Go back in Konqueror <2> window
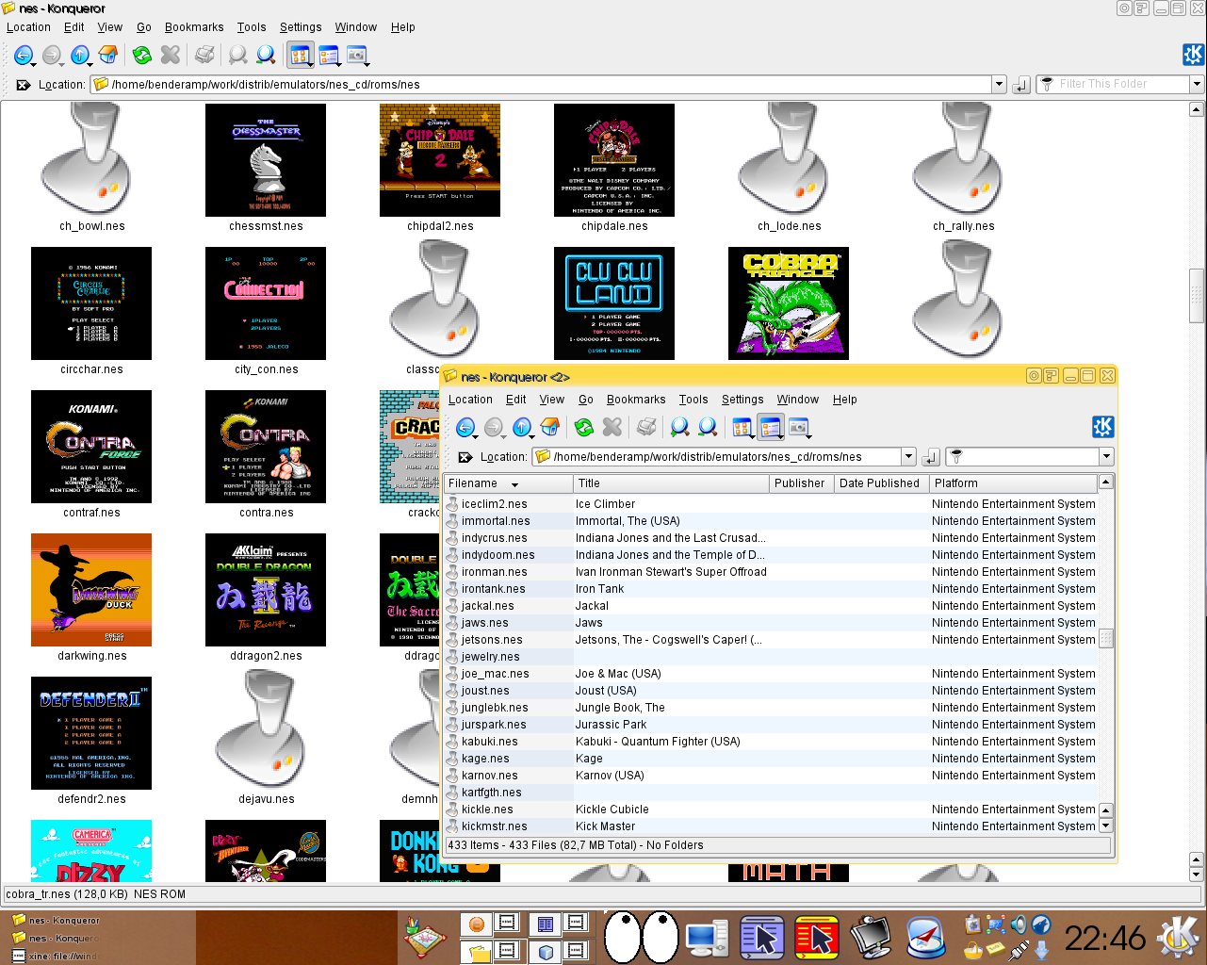This screenshot has height=965, width=1207. 465,428
